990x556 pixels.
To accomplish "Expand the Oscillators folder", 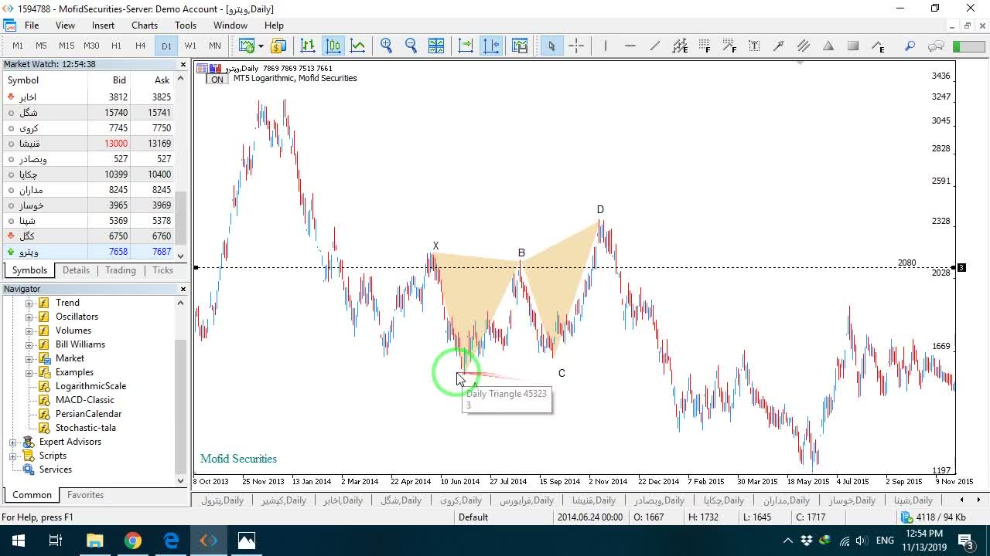I will pyautogui.click(x=29, y=317).
